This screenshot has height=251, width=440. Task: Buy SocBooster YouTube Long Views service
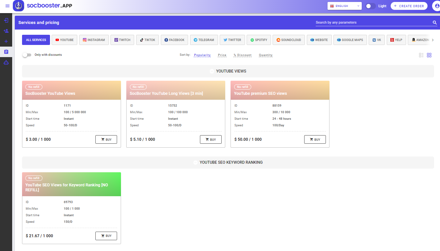click(210, 139)
